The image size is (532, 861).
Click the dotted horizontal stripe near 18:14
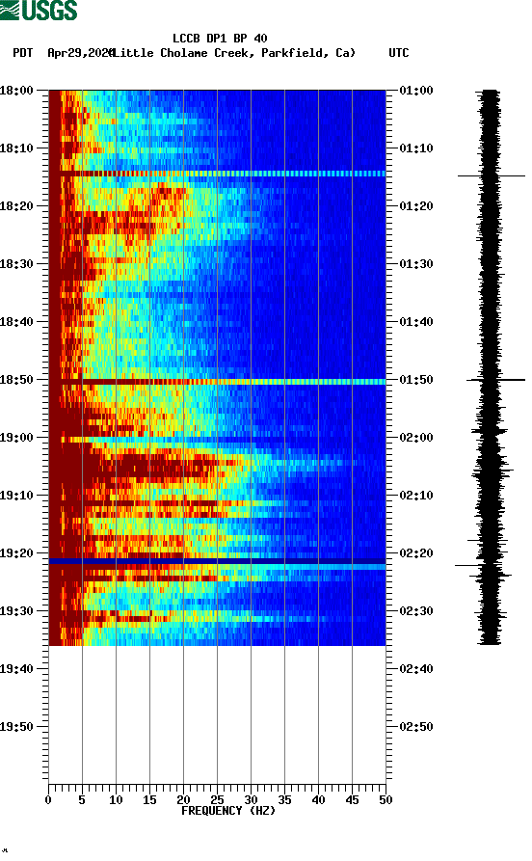[218, 174]
